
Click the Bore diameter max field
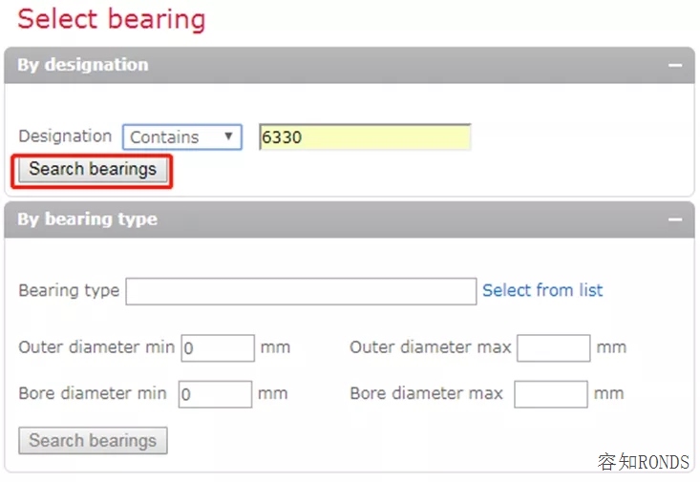(550, 394)
